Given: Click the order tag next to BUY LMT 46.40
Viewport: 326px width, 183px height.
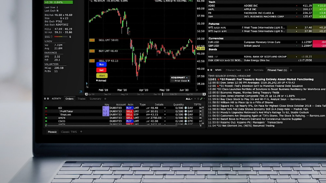Looking at the screenshot, I should pos(92,51).
